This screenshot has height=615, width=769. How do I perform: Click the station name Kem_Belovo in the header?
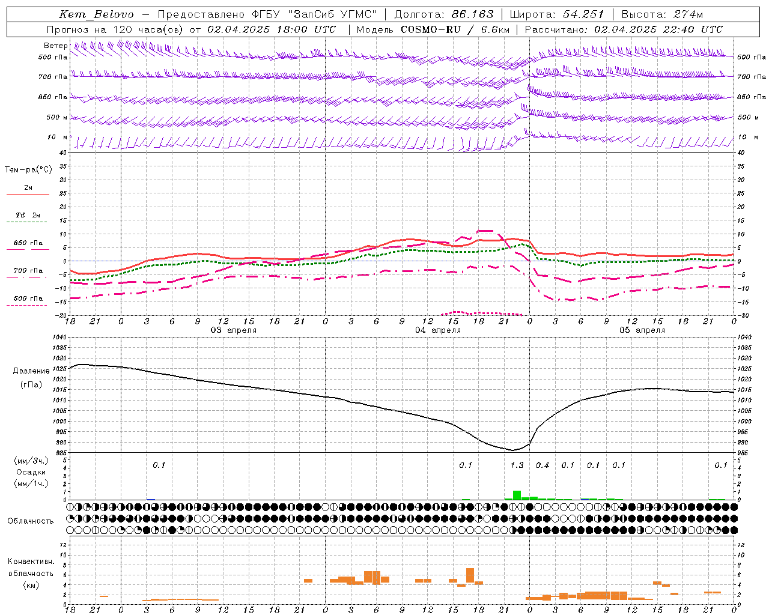96,14
